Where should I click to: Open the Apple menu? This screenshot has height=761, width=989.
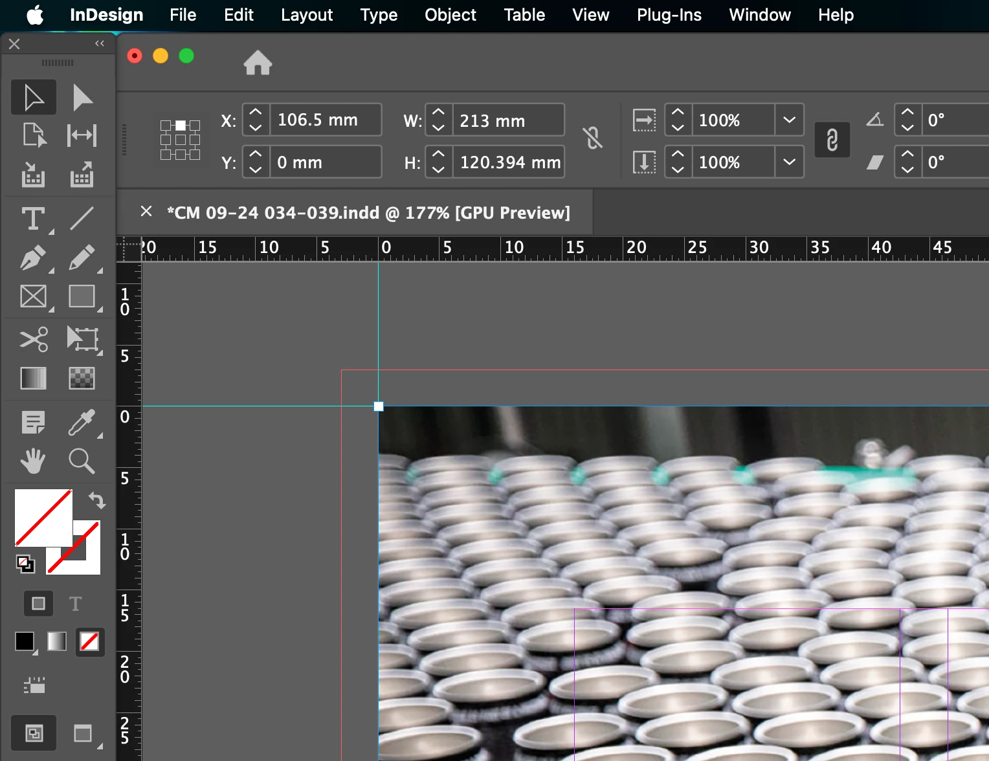(x=36, y=15)
